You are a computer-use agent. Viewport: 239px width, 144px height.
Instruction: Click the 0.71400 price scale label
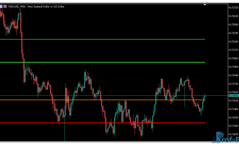click(234, 109)
